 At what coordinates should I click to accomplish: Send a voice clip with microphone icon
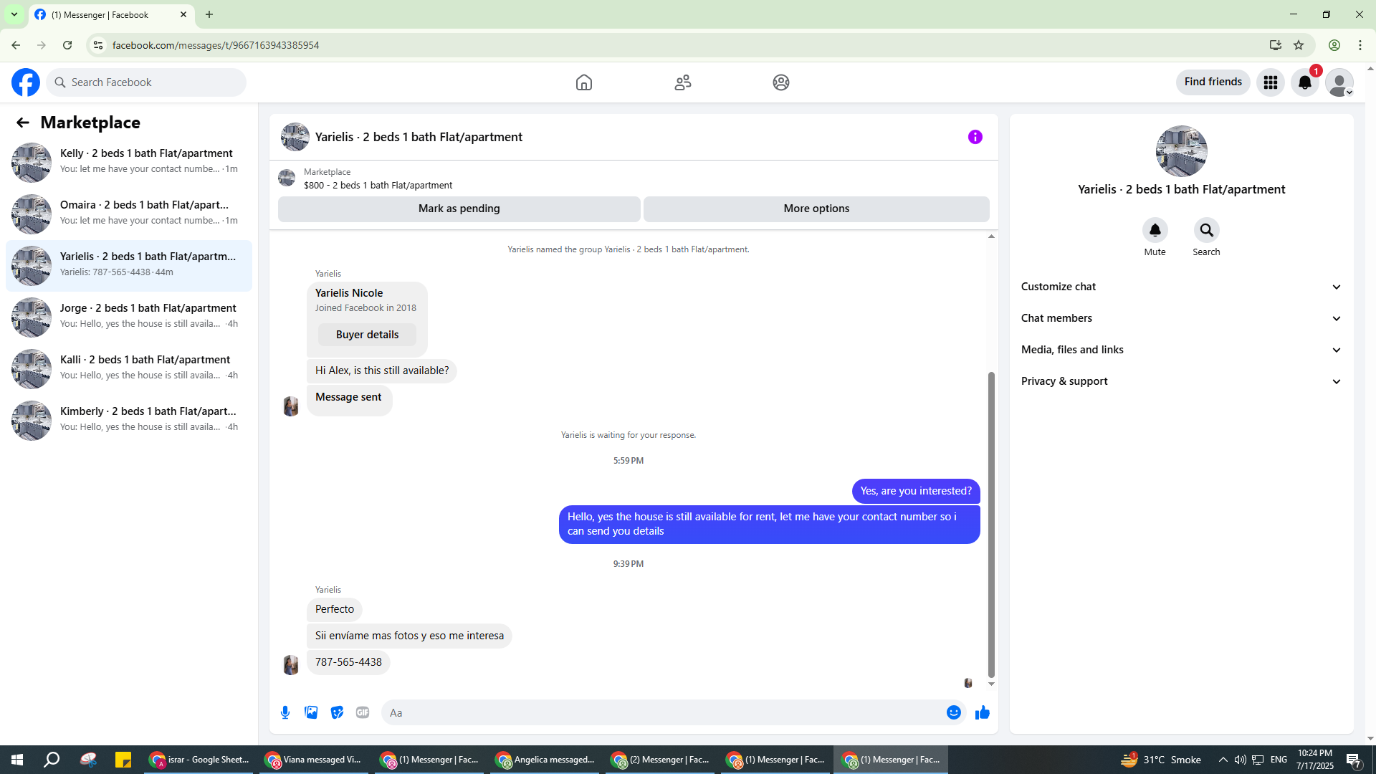pyautogui.click(x=285, y=712)
